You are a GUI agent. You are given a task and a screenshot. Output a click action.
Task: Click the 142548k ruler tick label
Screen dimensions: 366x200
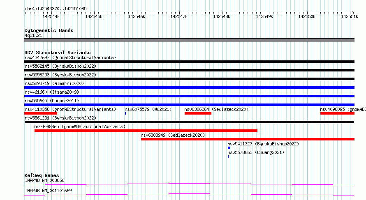point(222,16)
